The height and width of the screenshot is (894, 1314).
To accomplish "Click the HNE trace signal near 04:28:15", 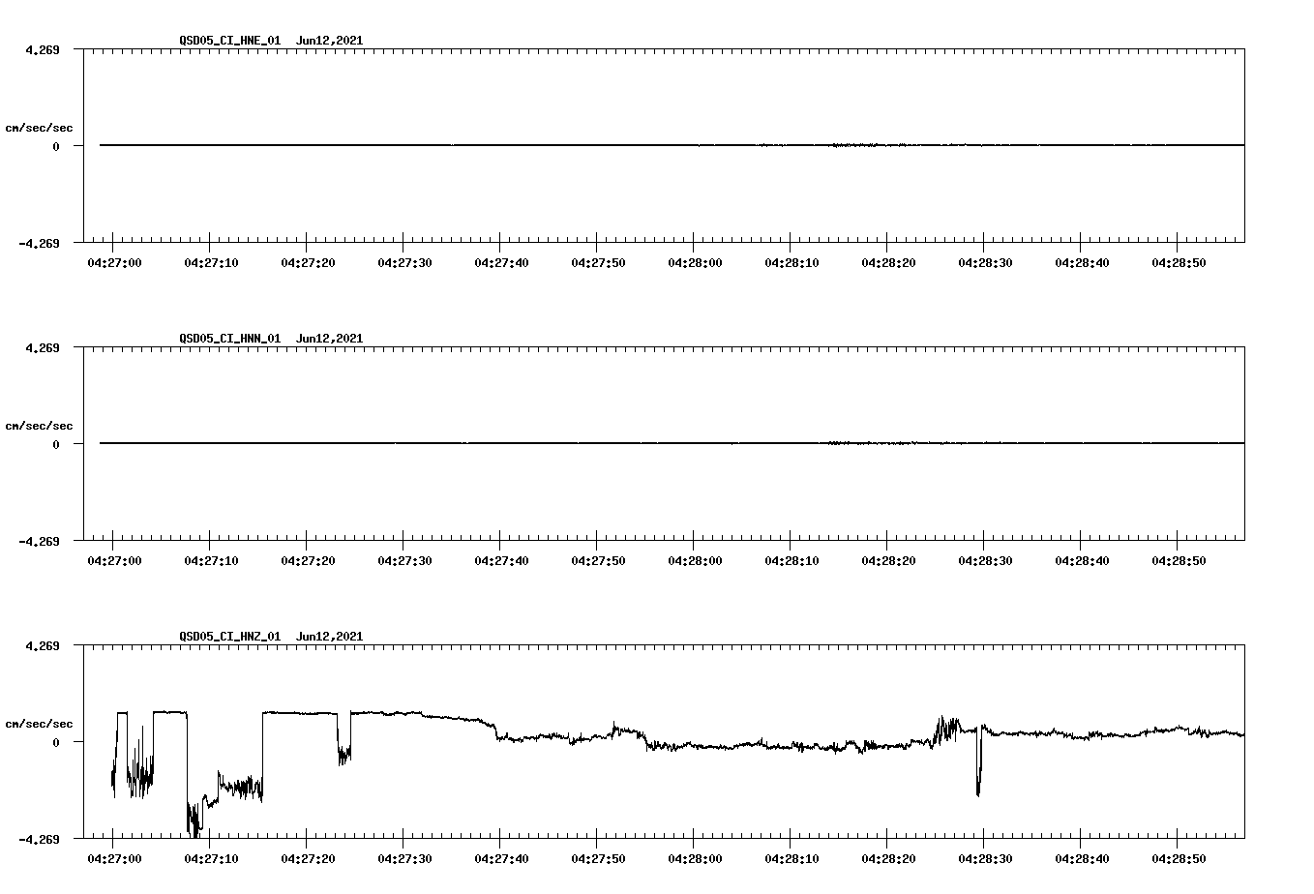I will point(851,145).
